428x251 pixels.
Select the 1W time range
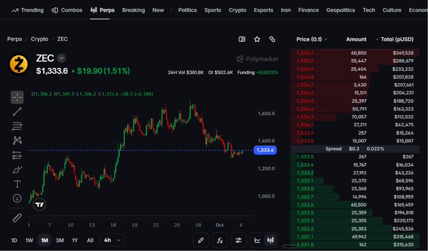click(29, 240)
